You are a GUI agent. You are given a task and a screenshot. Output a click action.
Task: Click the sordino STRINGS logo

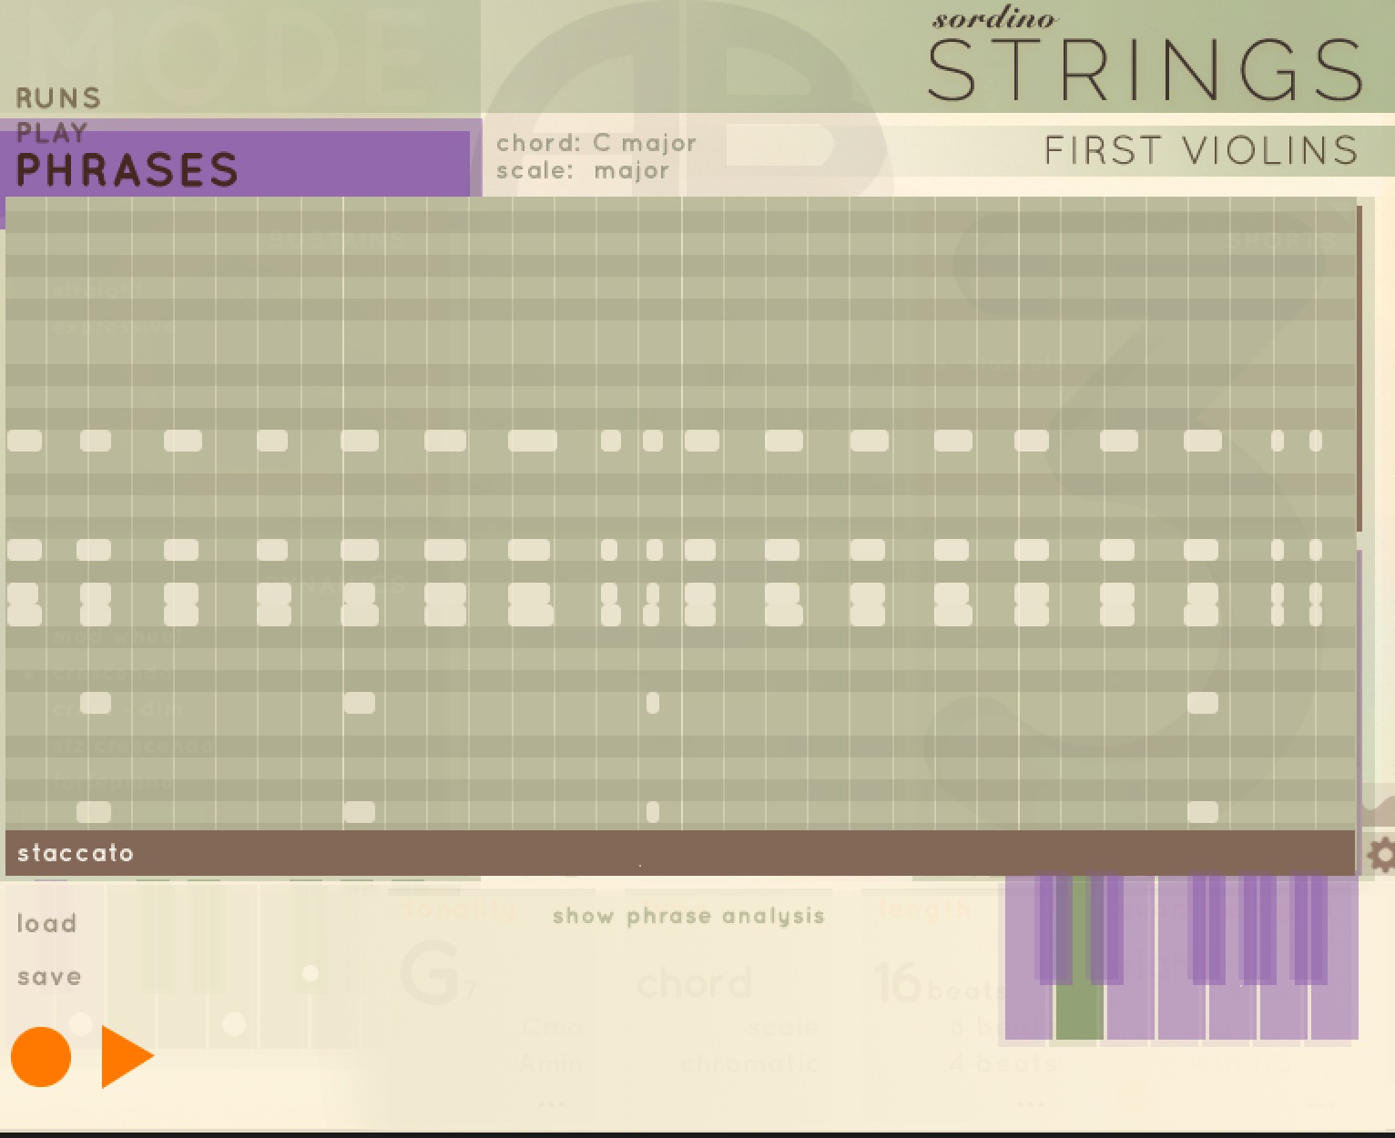(1145, 58)
